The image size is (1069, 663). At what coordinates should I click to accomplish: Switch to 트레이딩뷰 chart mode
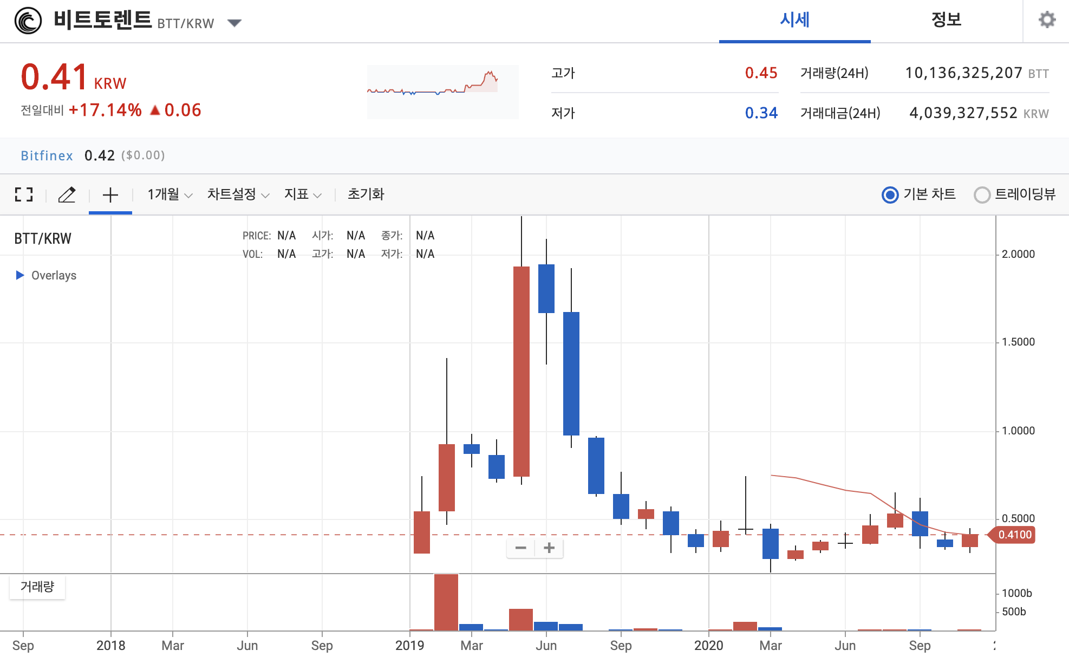pyautogui.click(x=982, y=195)
